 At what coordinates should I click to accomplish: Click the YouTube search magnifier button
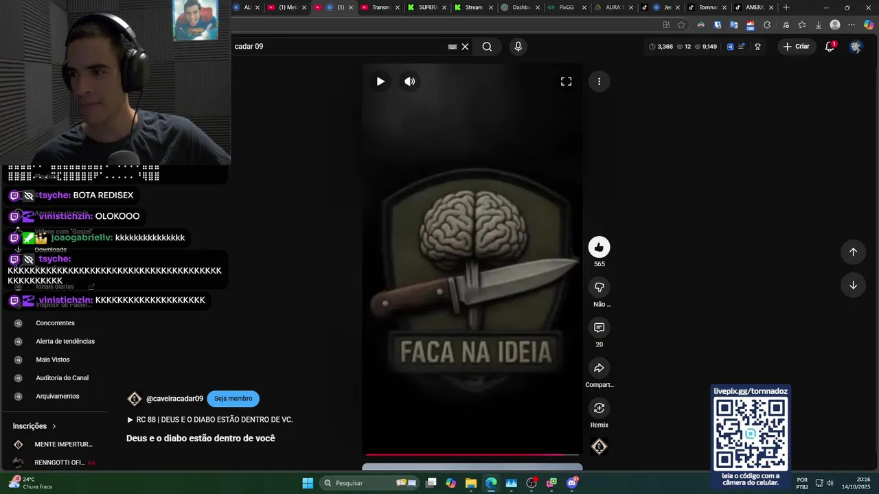[487, 47]
